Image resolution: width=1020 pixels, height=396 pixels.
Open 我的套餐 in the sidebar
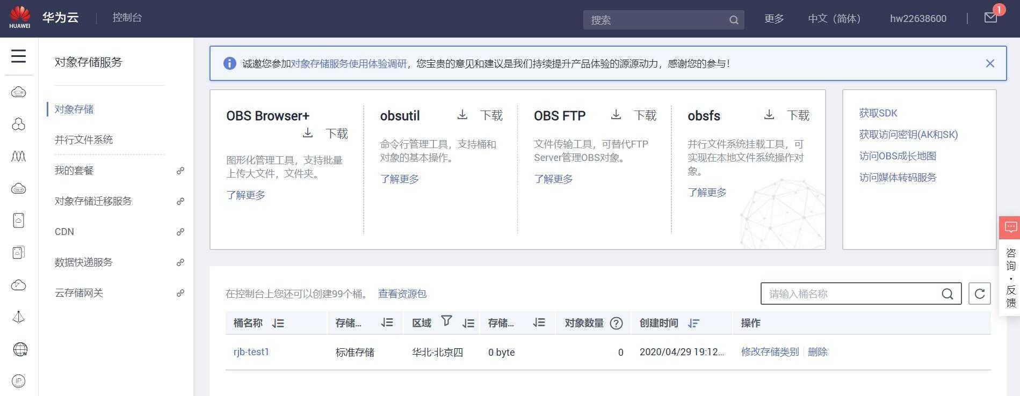(x=74, y=171)
